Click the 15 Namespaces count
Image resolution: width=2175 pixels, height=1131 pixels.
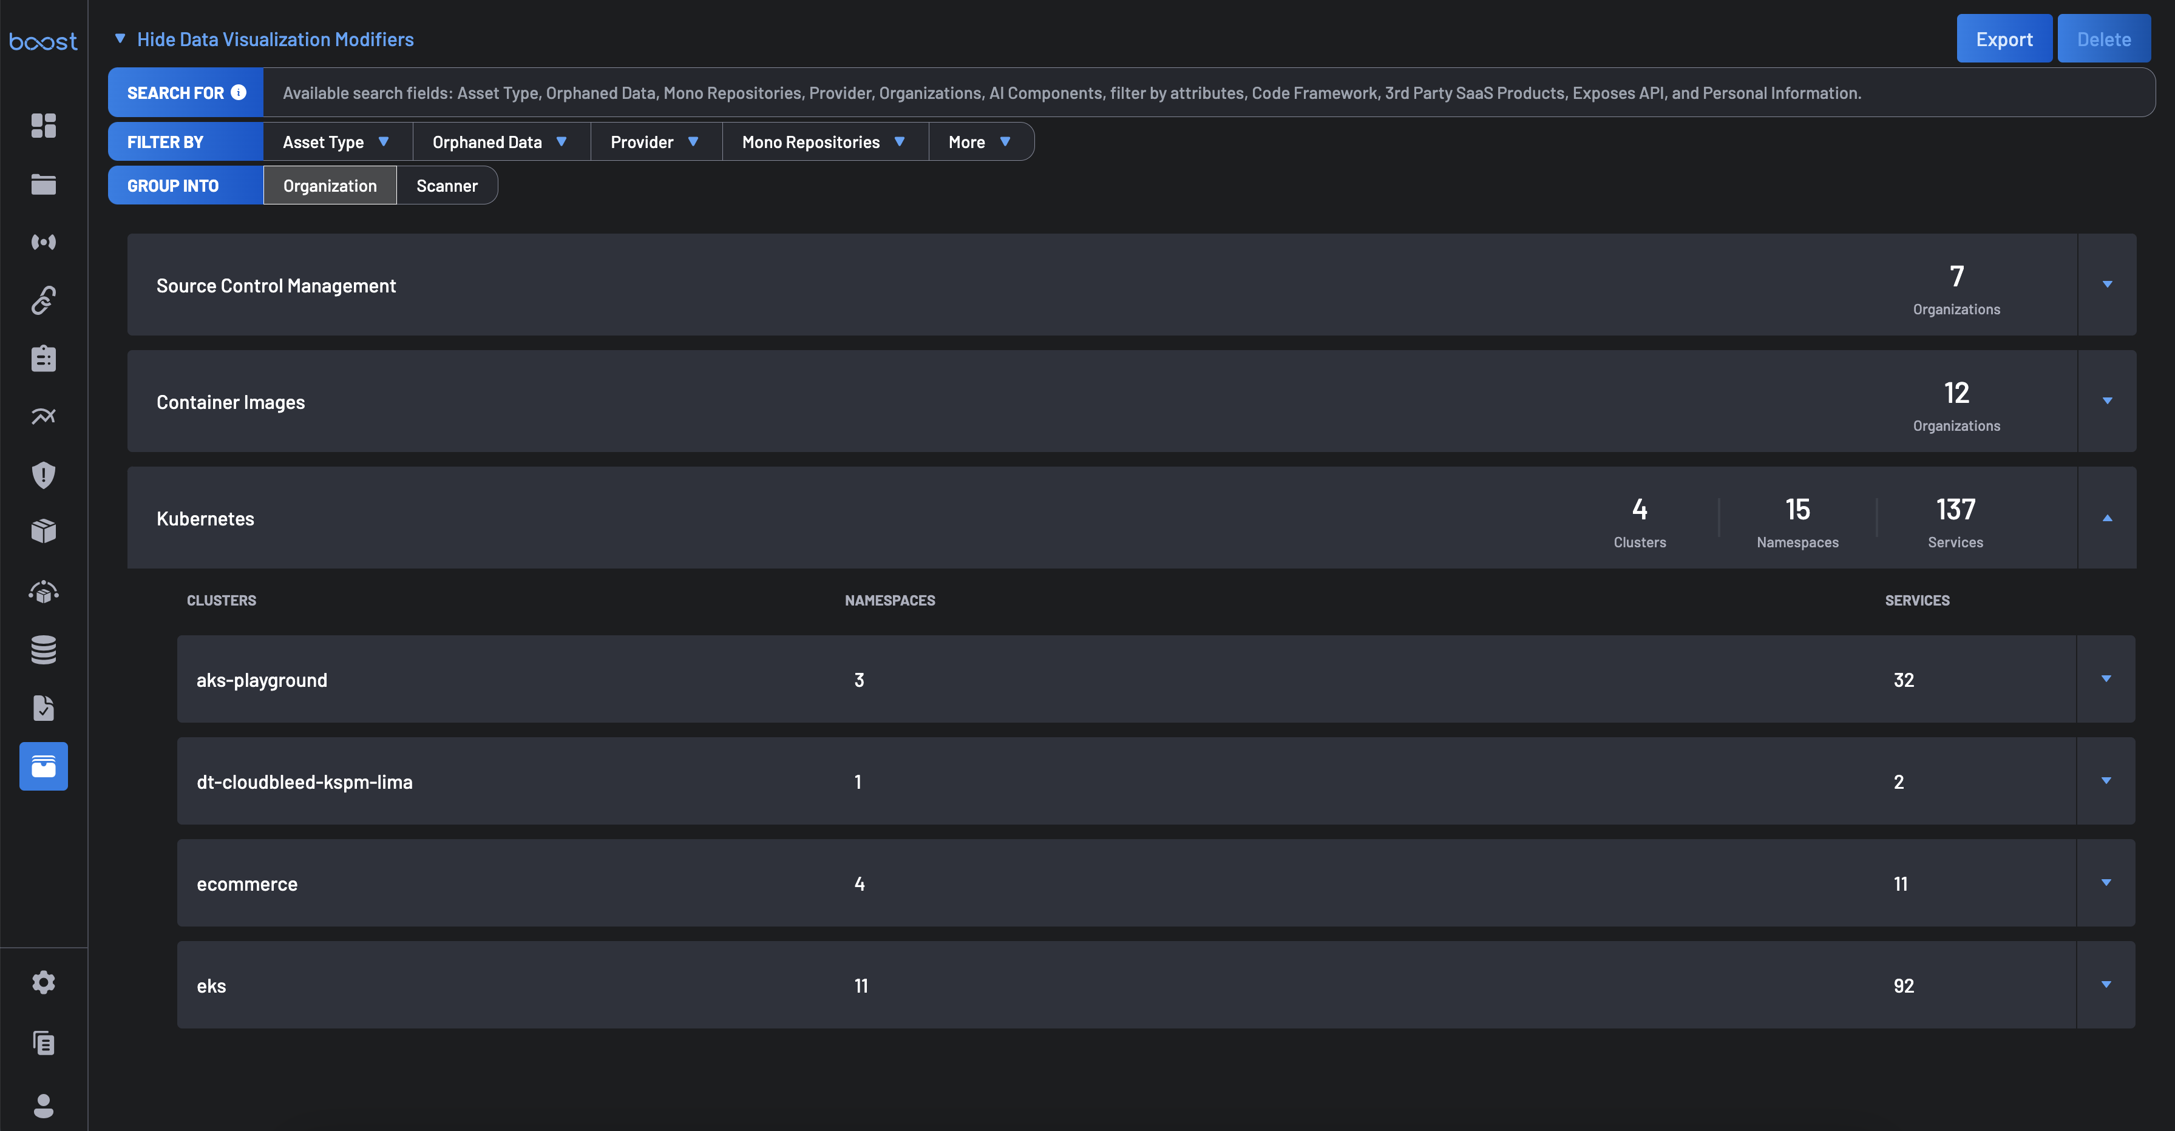(x=1797, y=522)
